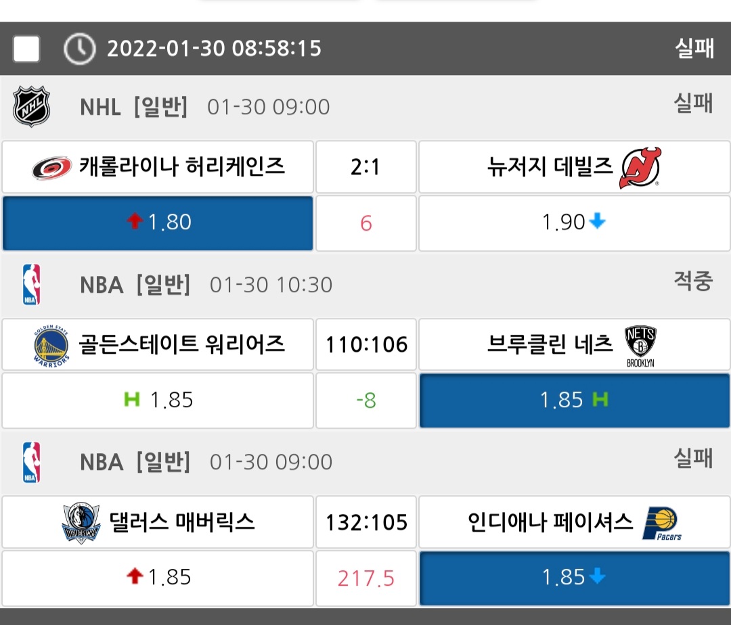This screenshot has height=625, width=731.
Task: Click the 217.5 total line cell
Action: pos(366,578)
